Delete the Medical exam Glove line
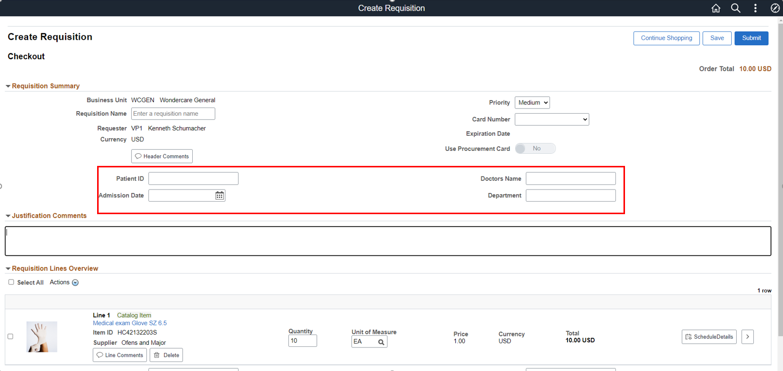 (x=166, y=355)
